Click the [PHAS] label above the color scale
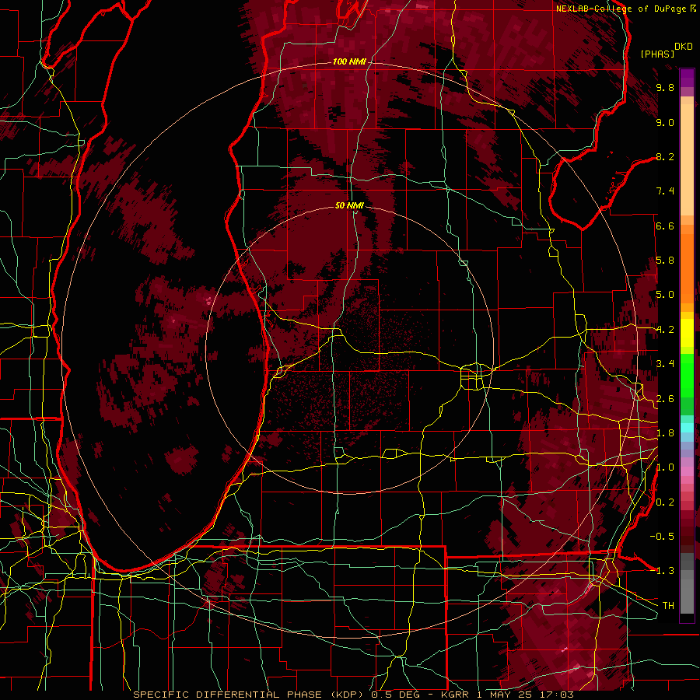 pyautogui.click(x=657, y=54)
